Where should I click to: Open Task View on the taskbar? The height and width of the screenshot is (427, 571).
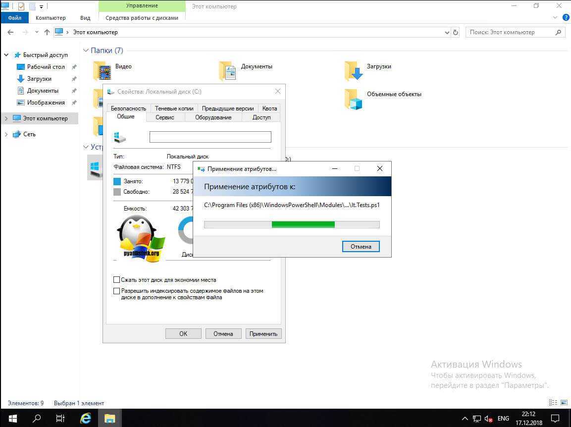60,418
